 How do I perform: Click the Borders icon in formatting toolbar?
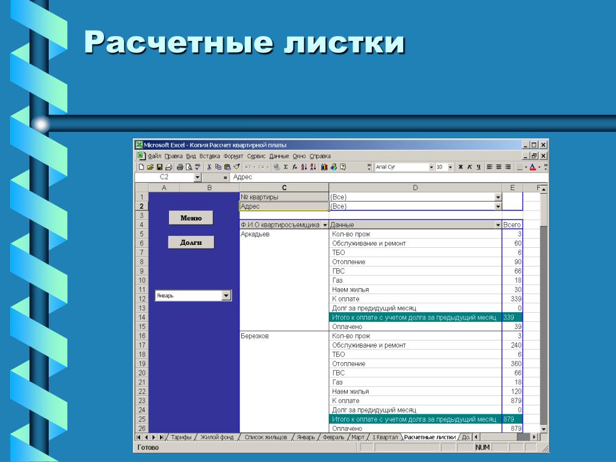coord(520,167)
